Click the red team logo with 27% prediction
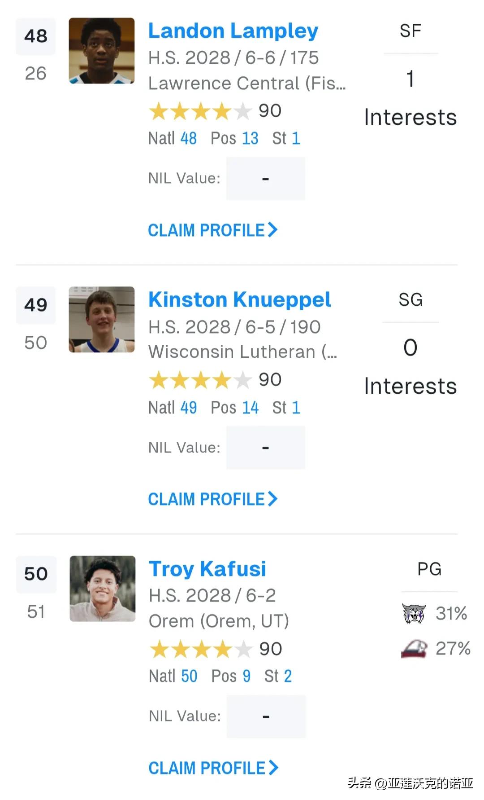Image resolution: width=484 pixels, height=800 pixels. coord(414,649)
